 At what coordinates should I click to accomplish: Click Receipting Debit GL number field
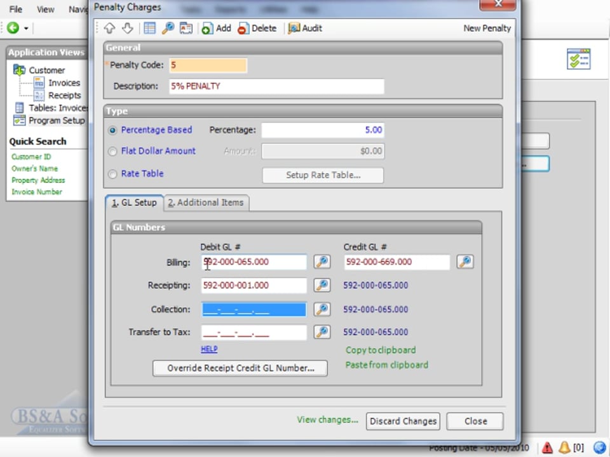tap(254, 285)
